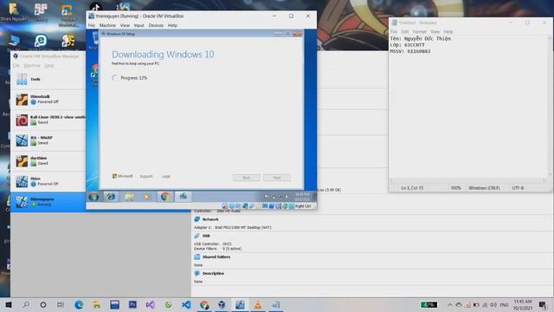The height and width of the screenshot is (312, 554).
Task: Switch to Chrome on host taskbar
Action: pyautogui.click(x=204, y=304)
